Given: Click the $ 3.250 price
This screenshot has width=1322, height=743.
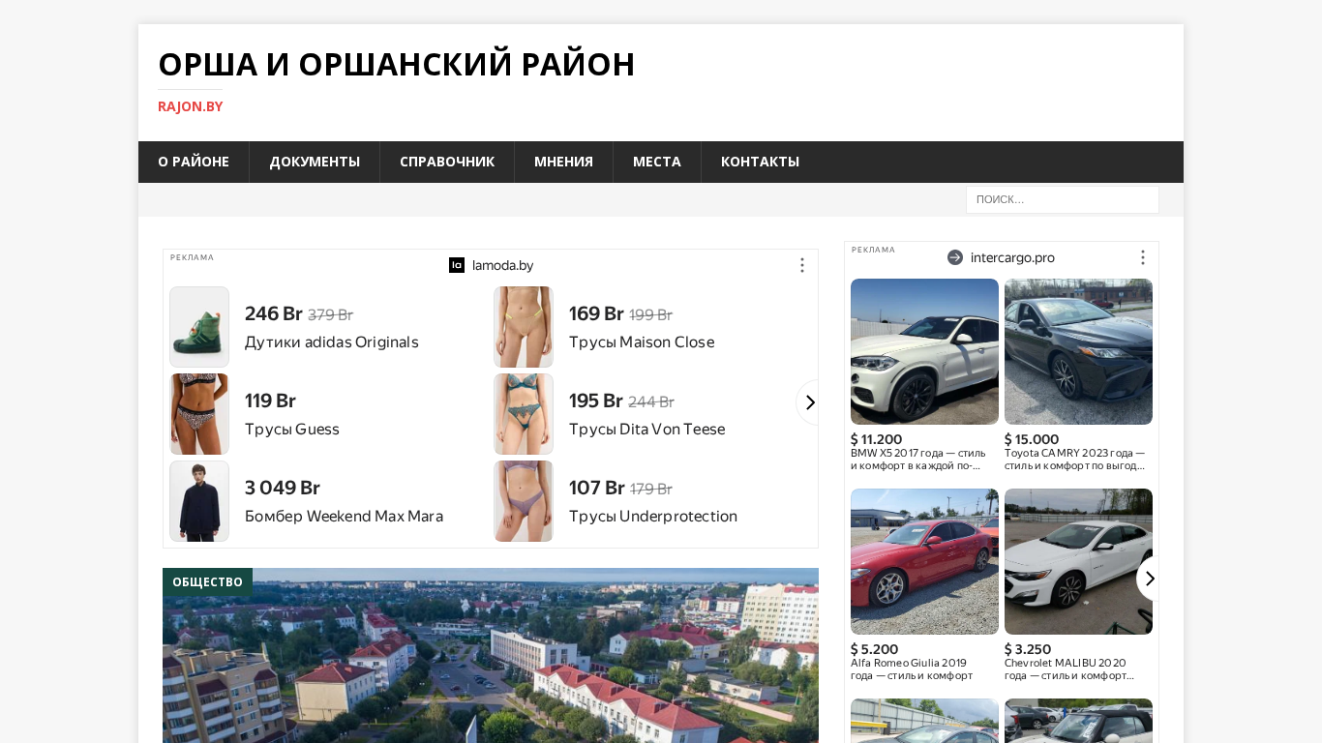Looking at the screenshot, I should [1028, 649].
